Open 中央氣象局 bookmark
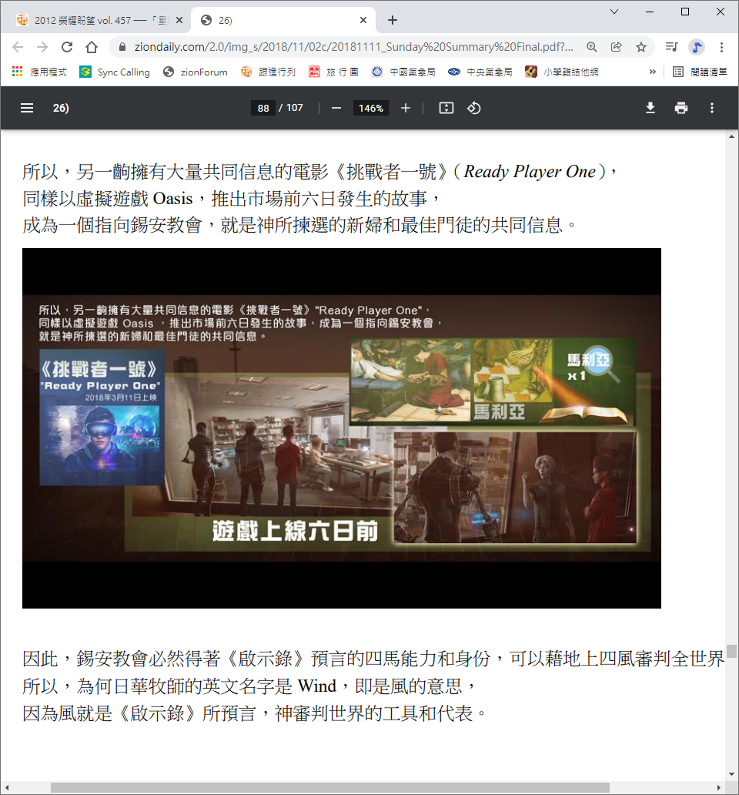Screen dimensions: 739x795 [x=480, y=72]
